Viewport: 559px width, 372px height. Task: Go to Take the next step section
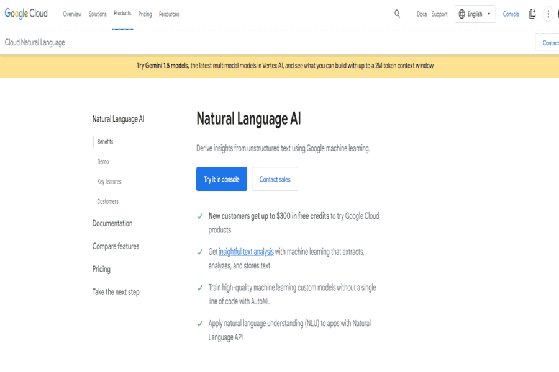tap(116, 292)
